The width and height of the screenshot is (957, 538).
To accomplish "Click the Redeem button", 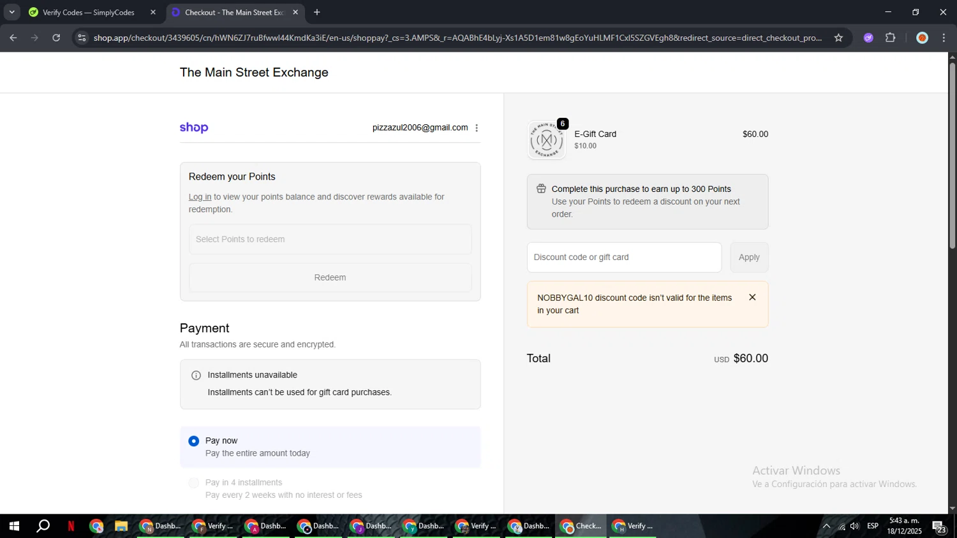I will coord(330,278).
